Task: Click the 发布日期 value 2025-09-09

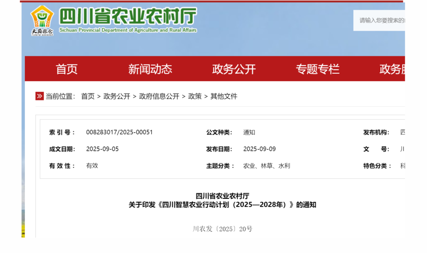Action: (x=259, y=149)
